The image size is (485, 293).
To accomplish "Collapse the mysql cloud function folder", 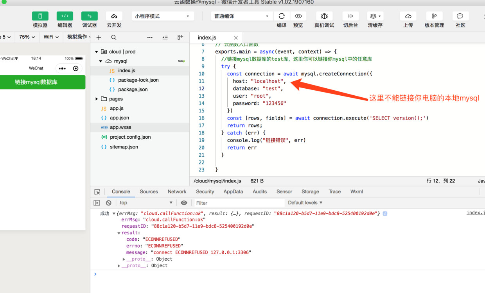I will [x=101, y=61].
